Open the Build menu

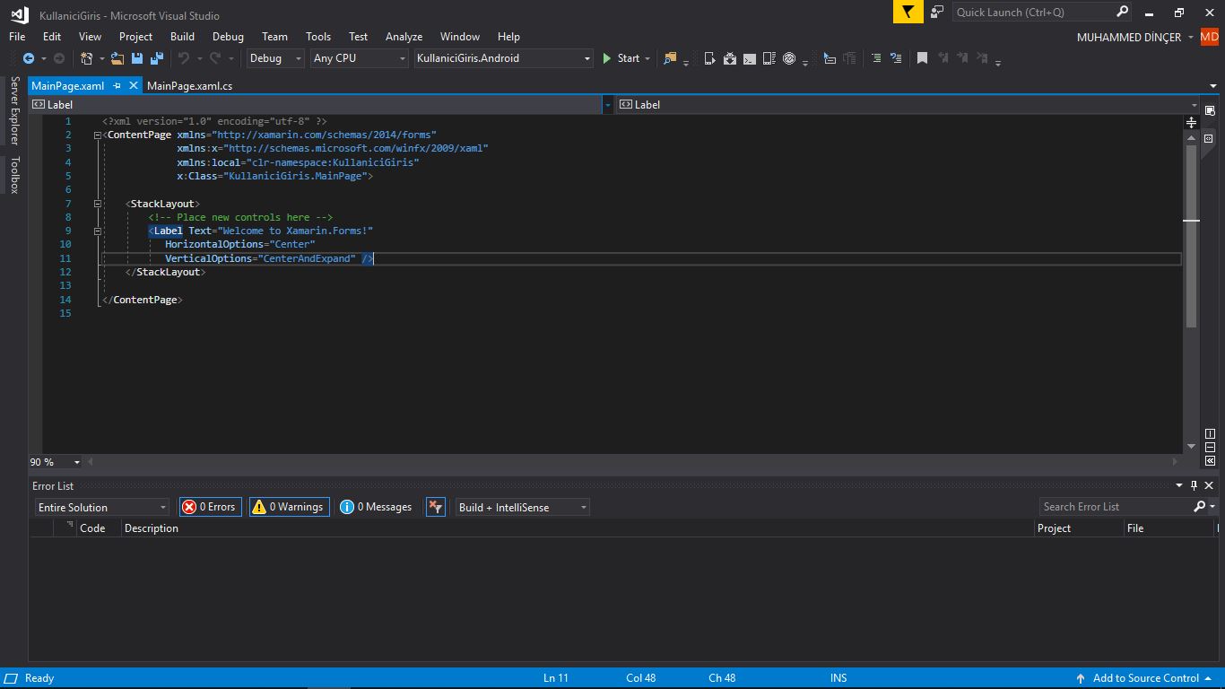[x=182, y=37]
